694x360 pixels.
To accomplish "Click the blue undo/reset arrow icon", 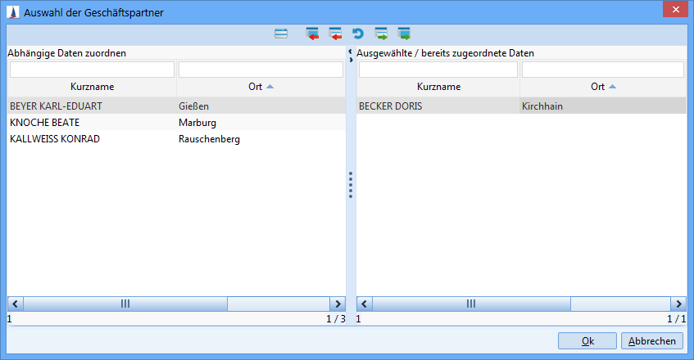I will coord(357,34).
